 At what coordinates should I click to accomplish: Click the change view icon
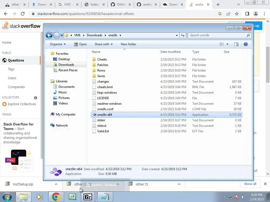pos(221,44)
